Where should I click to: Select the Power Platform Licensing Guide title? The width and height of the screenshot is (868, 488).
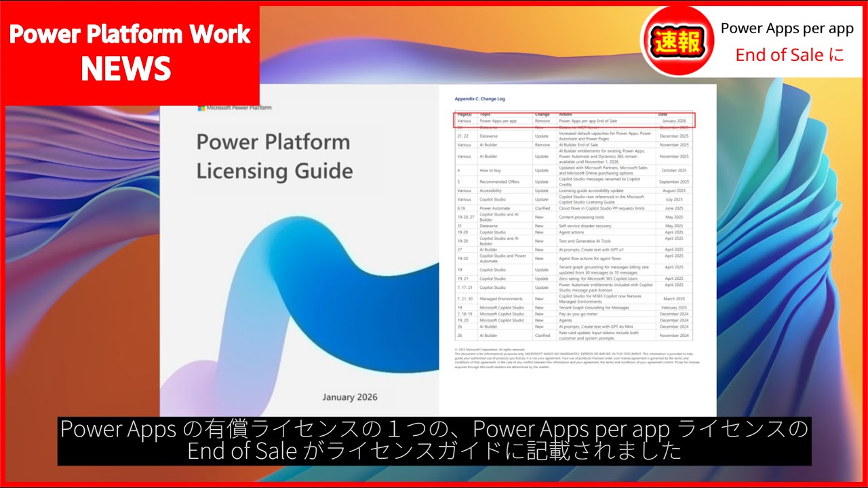click(273, 156)
